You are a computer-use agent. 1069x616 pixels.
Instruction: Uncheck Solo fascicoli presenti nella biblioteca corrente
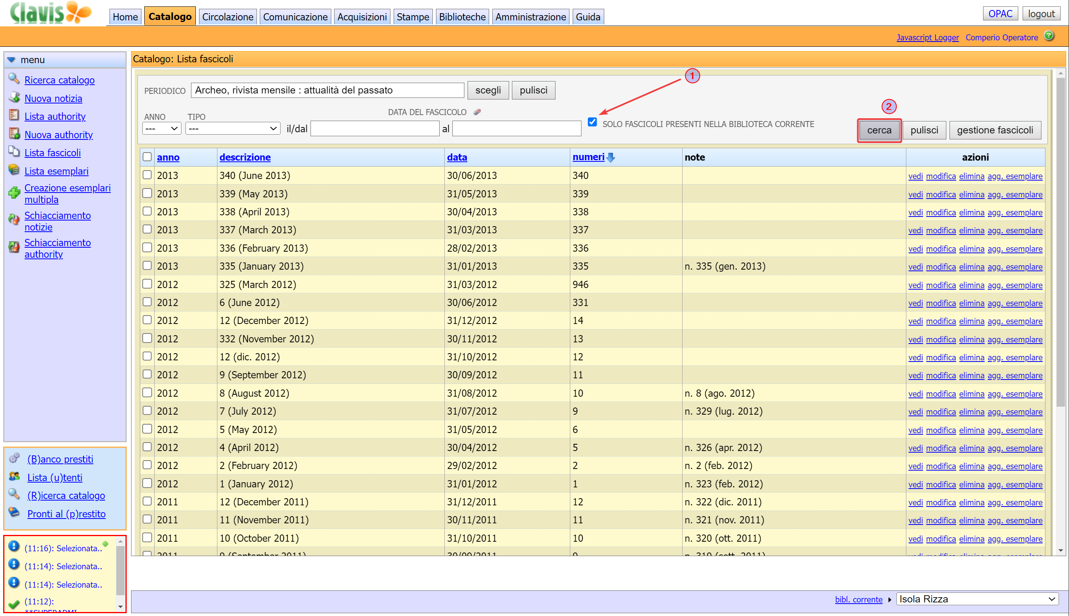592,123
